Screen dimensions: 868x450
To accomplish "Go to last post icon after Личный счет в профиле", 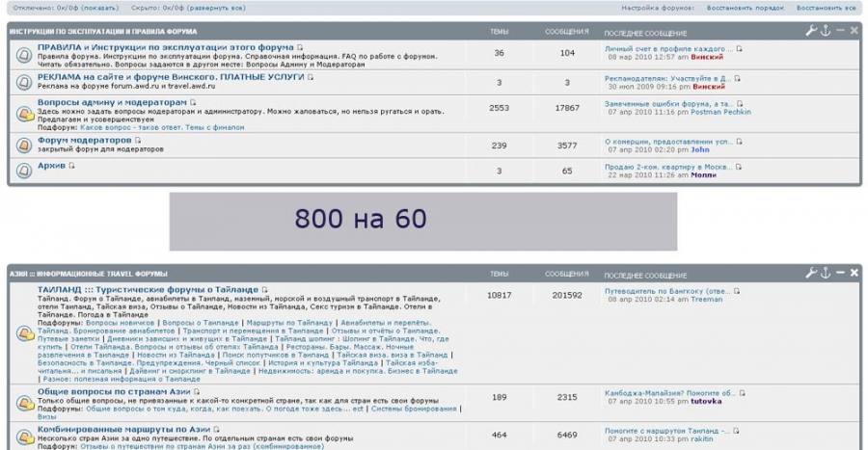I will pyautogui.click(x=739, y=48).
